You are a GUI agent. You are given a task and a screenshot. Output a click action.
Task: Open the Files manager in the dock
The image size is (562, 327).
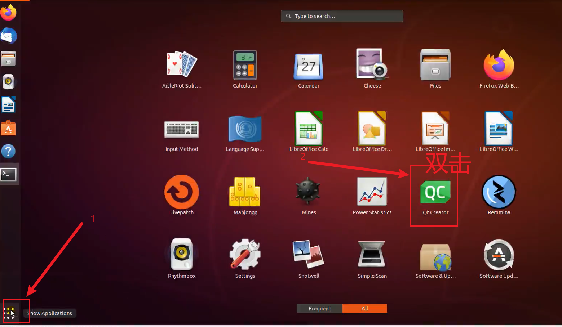click(x=8, y=59)
